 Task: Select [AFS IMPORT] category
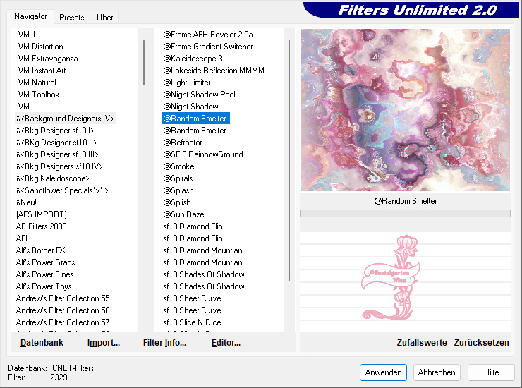coord(42,214)
